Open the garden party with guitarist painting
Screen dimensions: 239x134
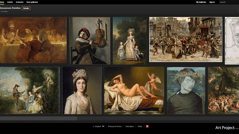pos(30,91)
